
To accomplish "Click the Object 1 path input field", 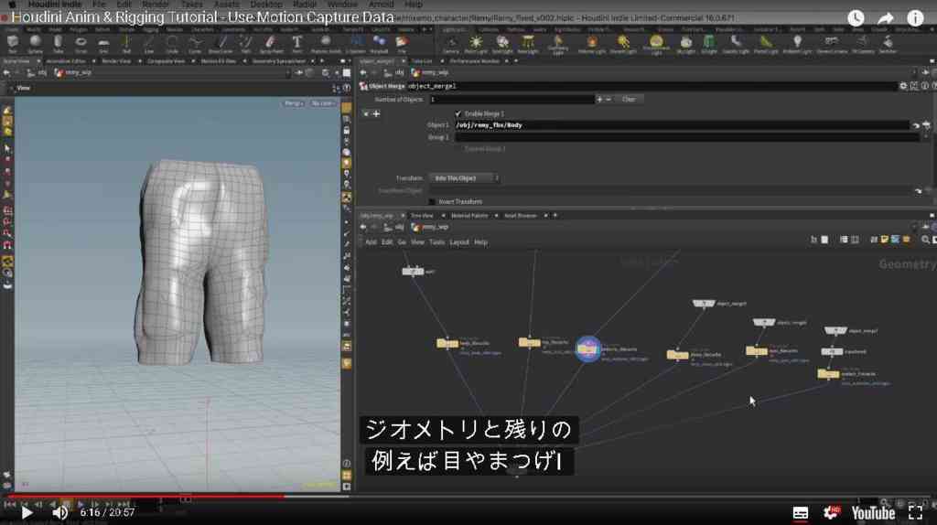I will click(x=682, y=124).
